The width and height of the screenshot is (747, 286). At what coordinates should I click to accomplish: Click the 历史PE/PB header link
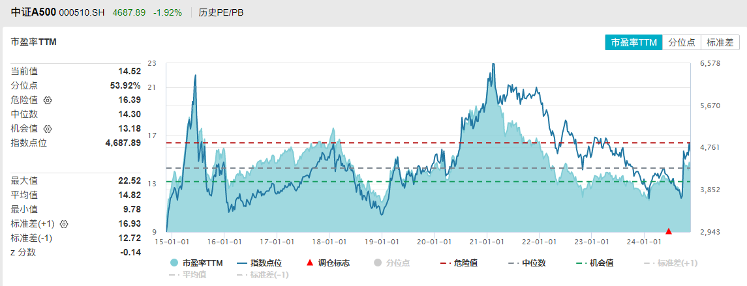(220, 12)
